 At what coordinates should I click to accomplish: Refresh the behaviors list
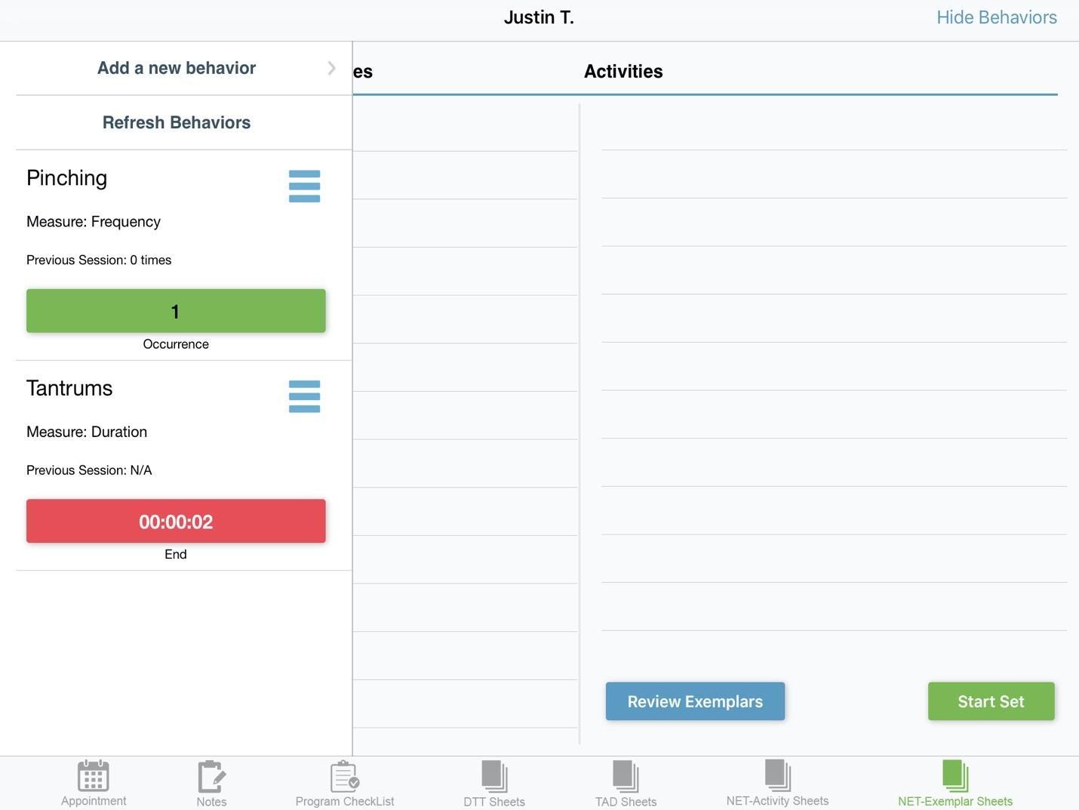[176, 121]
